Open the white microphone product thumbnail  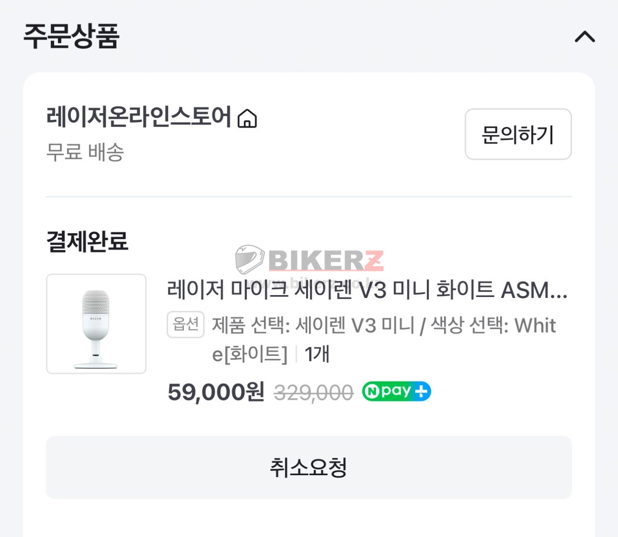tap(96, 324)
